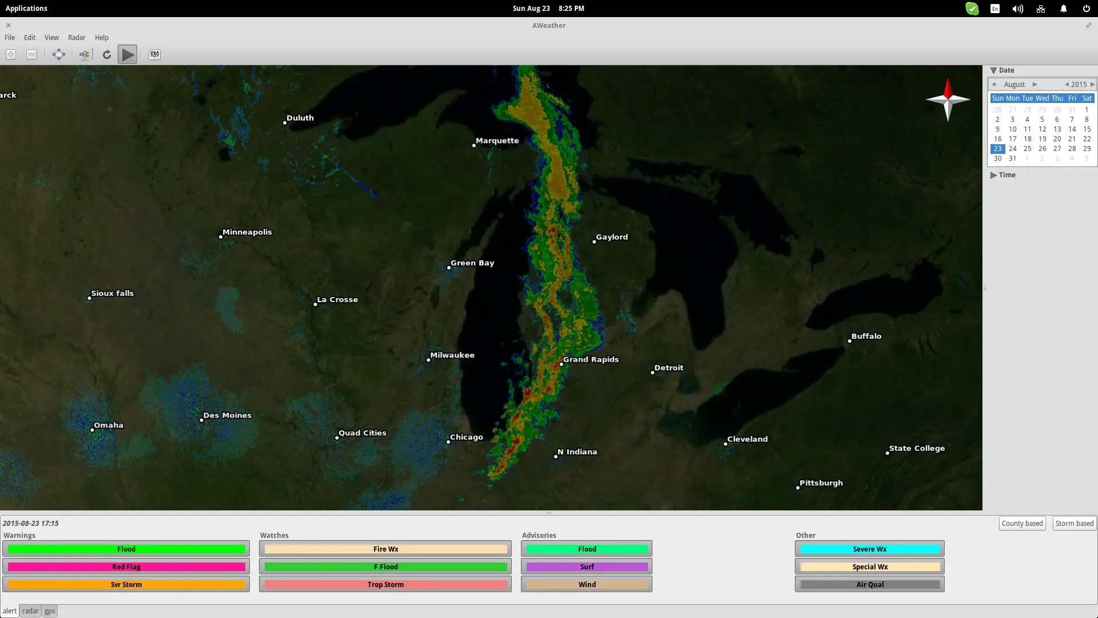Open the power menu icon
Viewport: 1098px width, 618px height.
tap(1086, 9)
